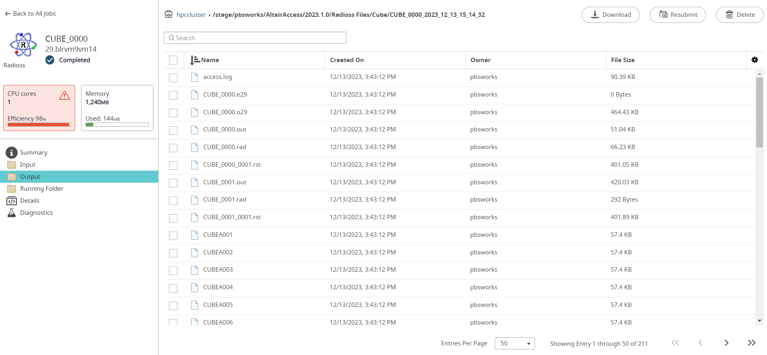Delete the selected job files
Image resolution: width=767 pixels, height=355 pixels.
click(x=740, y=15)
